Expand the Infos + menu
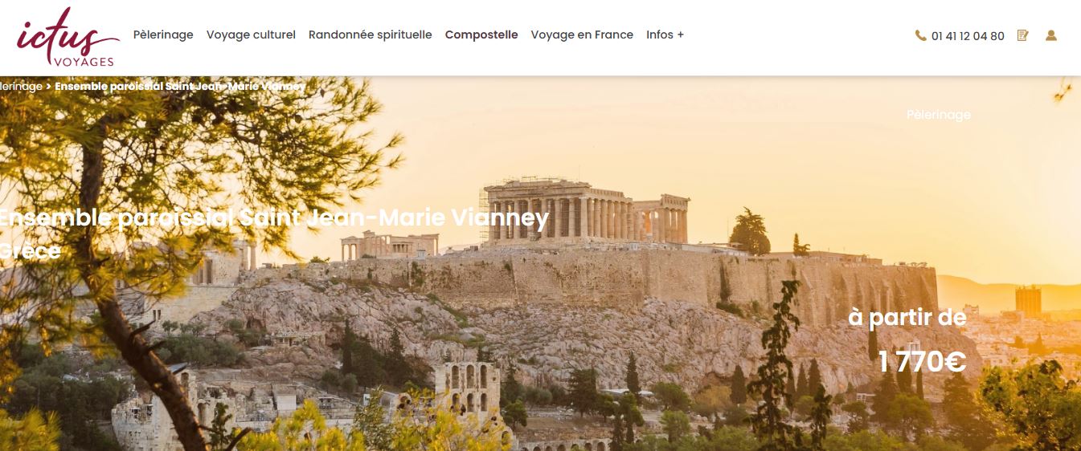Screen dimensions: 1081x451 point(665,35)
